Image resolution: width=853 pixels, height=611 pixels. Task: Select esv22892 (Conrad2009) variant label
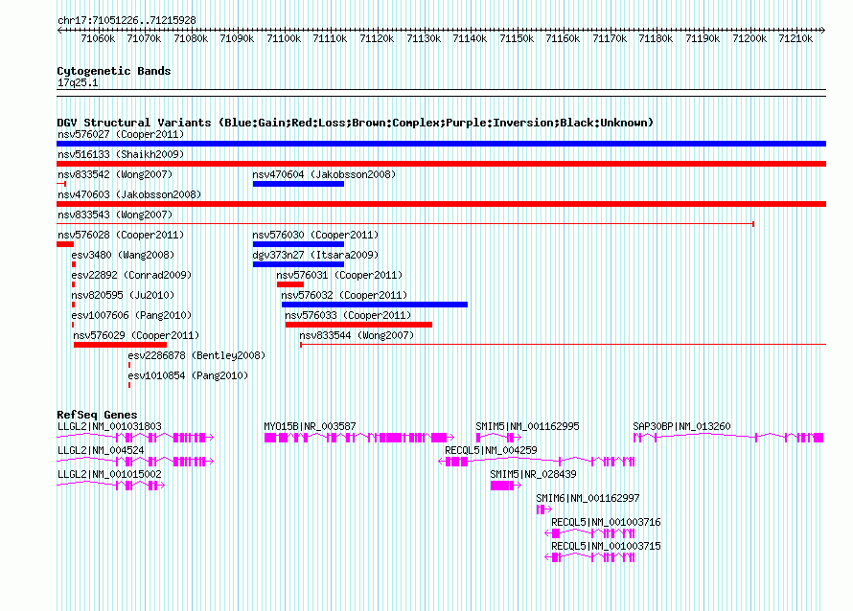click(131, 275)
